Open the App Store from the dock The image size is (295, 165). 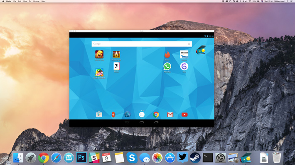(170, 158)
